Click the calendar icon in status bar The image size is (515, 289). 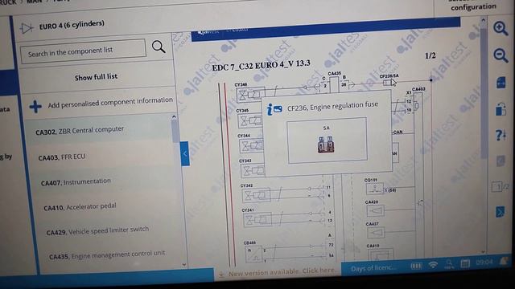pyautogui.click(x=465, y=263)
